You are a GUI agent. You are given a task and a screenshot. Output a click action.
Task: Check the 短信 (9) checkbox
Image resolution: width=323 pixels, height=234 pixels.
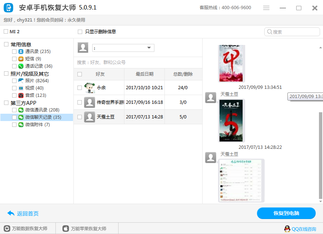tap(14, 59)
